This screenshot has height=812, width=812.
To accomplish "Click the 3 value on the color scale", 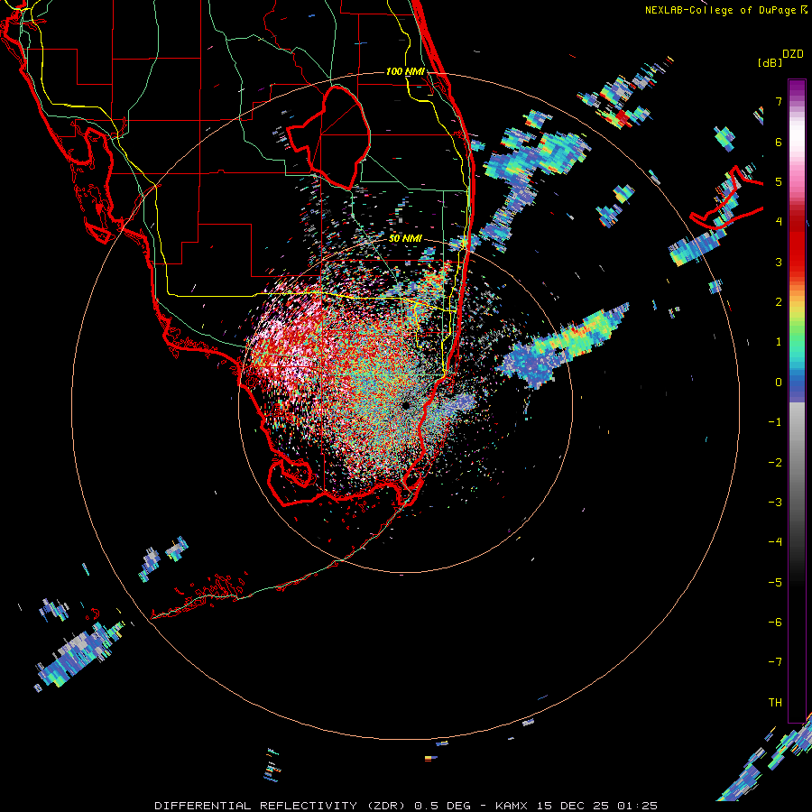I will pos(779,262).
